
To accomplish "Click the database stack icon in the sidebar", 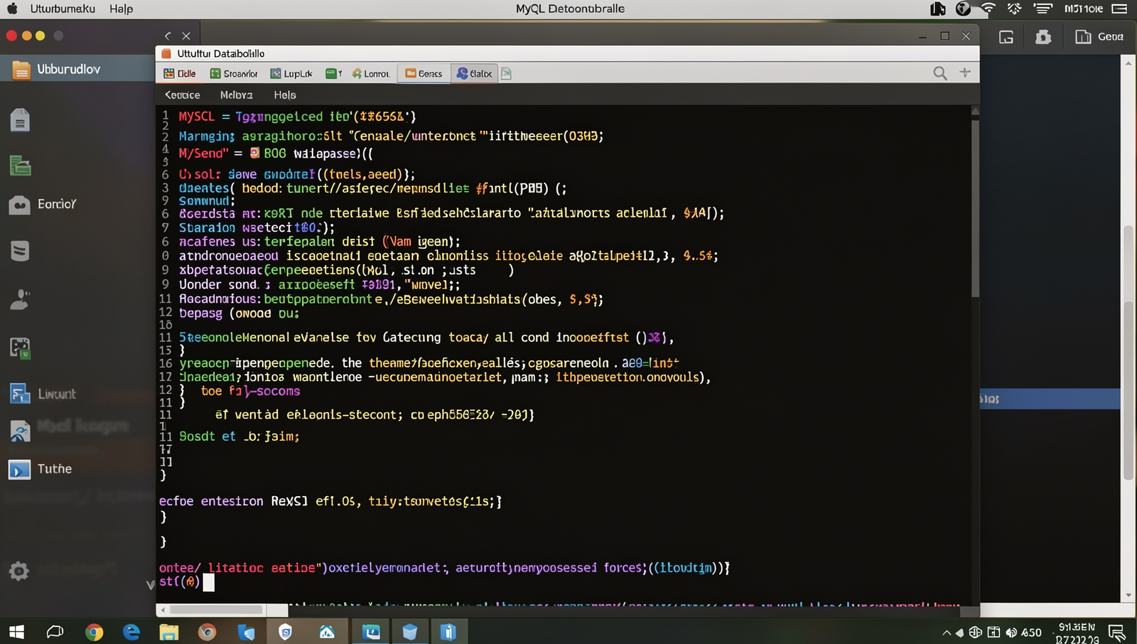I will 20,250.
